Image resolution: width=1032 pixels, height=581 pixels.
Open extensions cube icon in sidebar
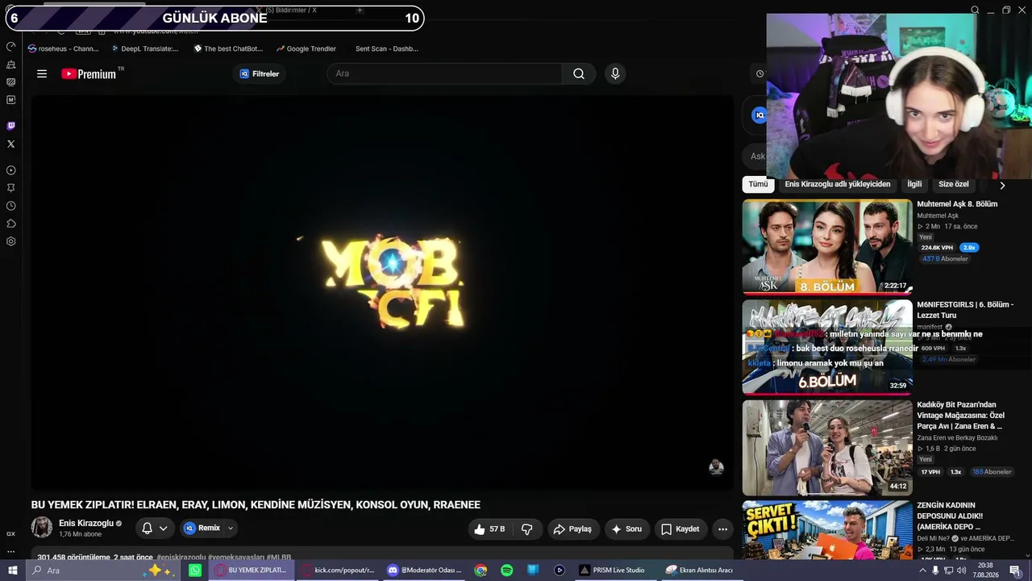tap(10, 224)
